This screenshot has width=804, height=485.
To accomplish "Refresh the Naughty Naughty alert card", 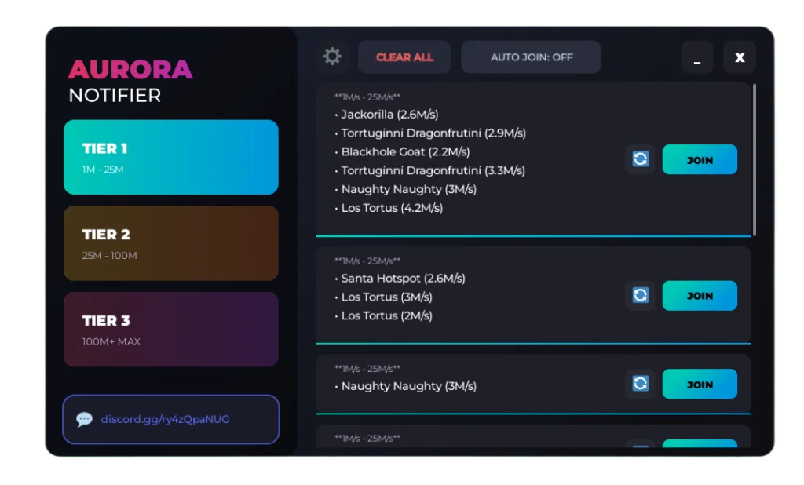I will point(640,384).
